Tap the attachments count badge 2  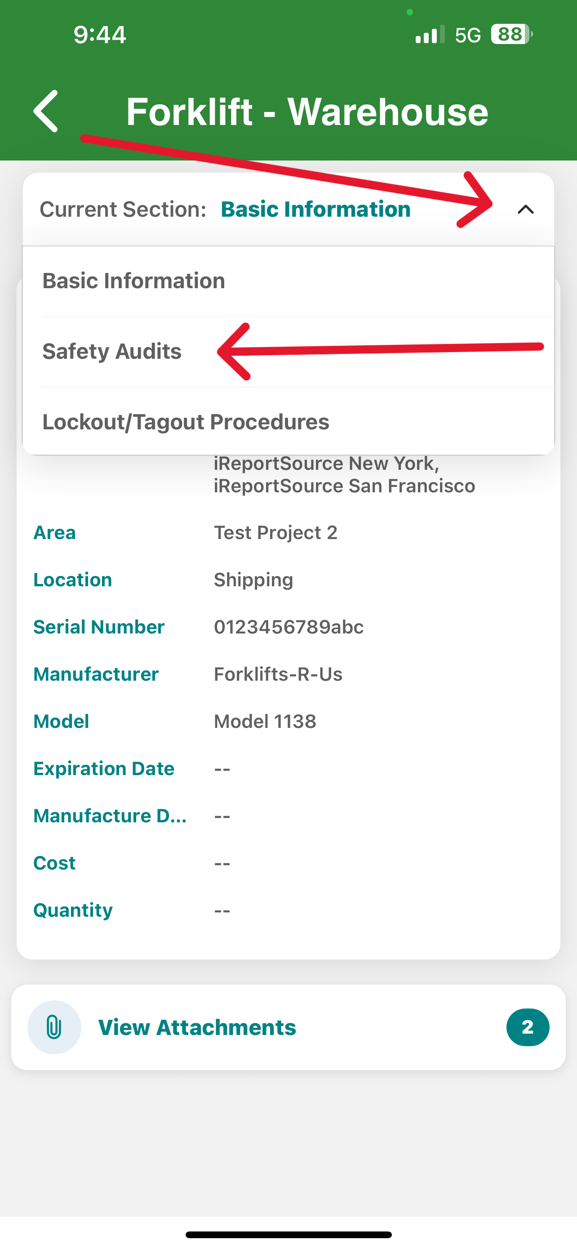(528, 1027)
